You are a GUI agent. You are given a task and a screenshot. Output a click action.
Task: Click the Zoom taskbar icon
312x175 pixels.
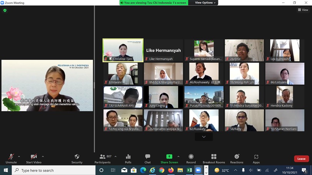click(198, 170)
